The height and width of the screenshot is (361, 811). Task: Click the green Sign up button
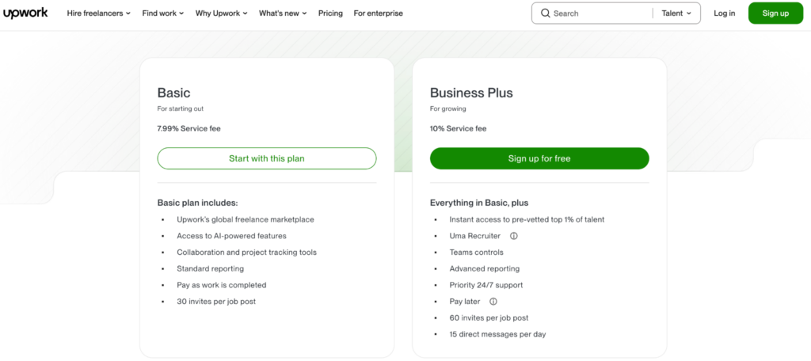[775, 13]
